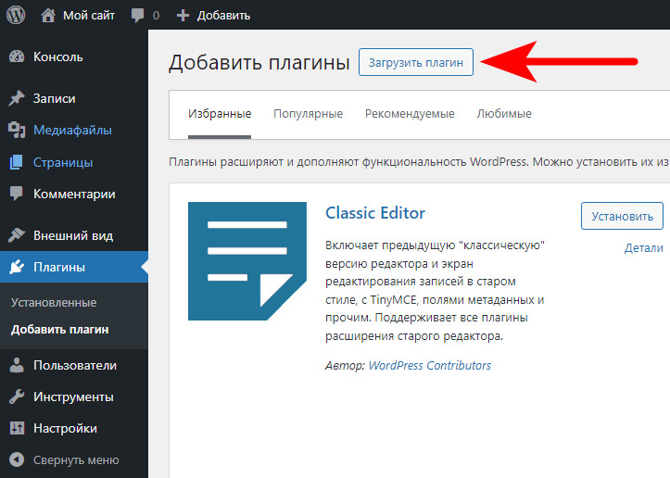Click the Свернуть меню collapse arrow icon
This screenshot has width=670, height=478.
17,460
